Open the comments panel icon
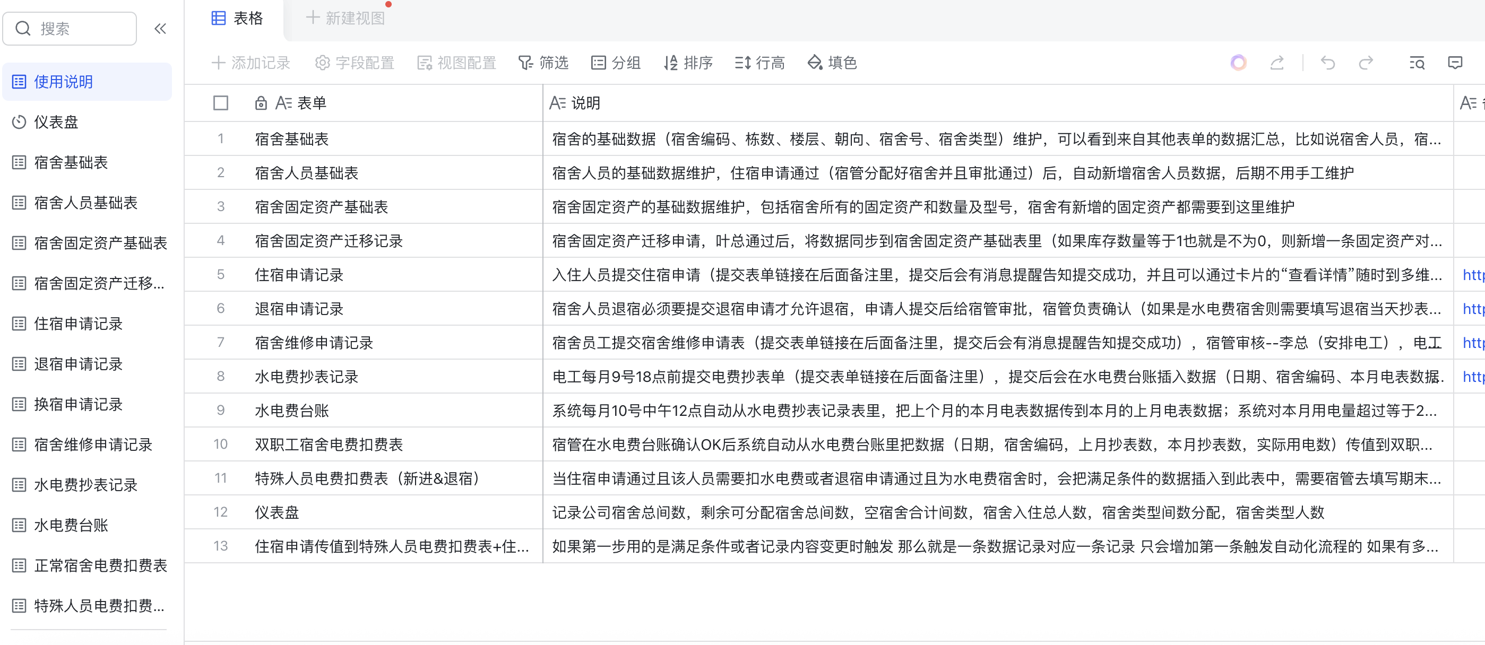 [x=1454, y=63]
